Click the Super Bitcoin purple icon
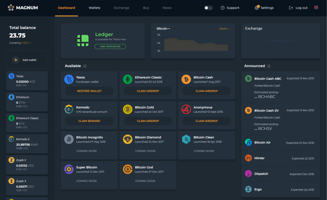This screenshot has width=327, height=200. click(69, 169)
